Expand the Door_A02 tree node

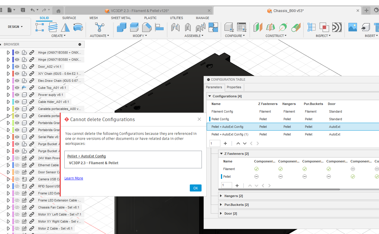[8, 67]
